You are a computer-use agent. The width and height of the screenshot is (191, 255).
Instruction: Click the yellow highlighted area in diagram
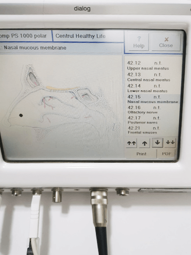click(x=63, y=89)
